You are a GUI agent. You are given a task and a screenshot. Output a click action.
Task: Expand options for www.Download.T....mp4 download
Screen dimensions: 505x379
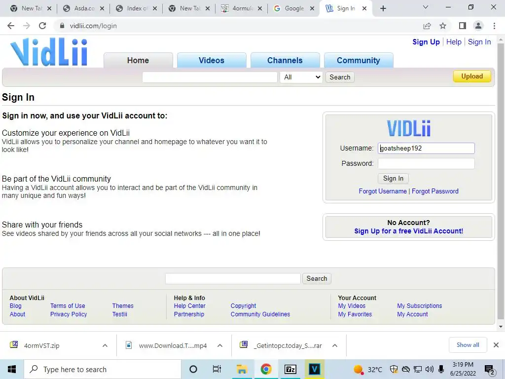(x=220, y=345)
